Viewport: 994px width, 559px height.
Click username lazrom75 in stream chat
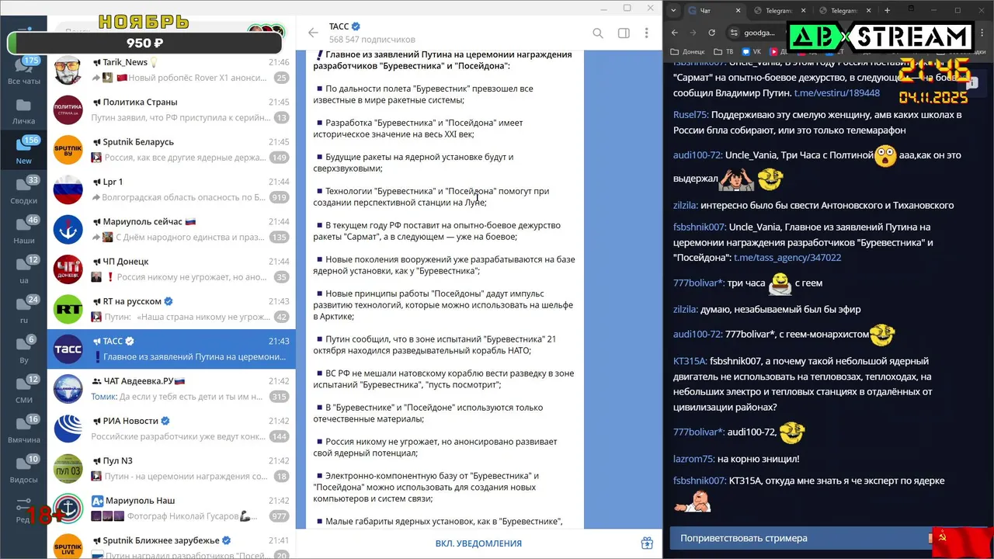point(693,459)
